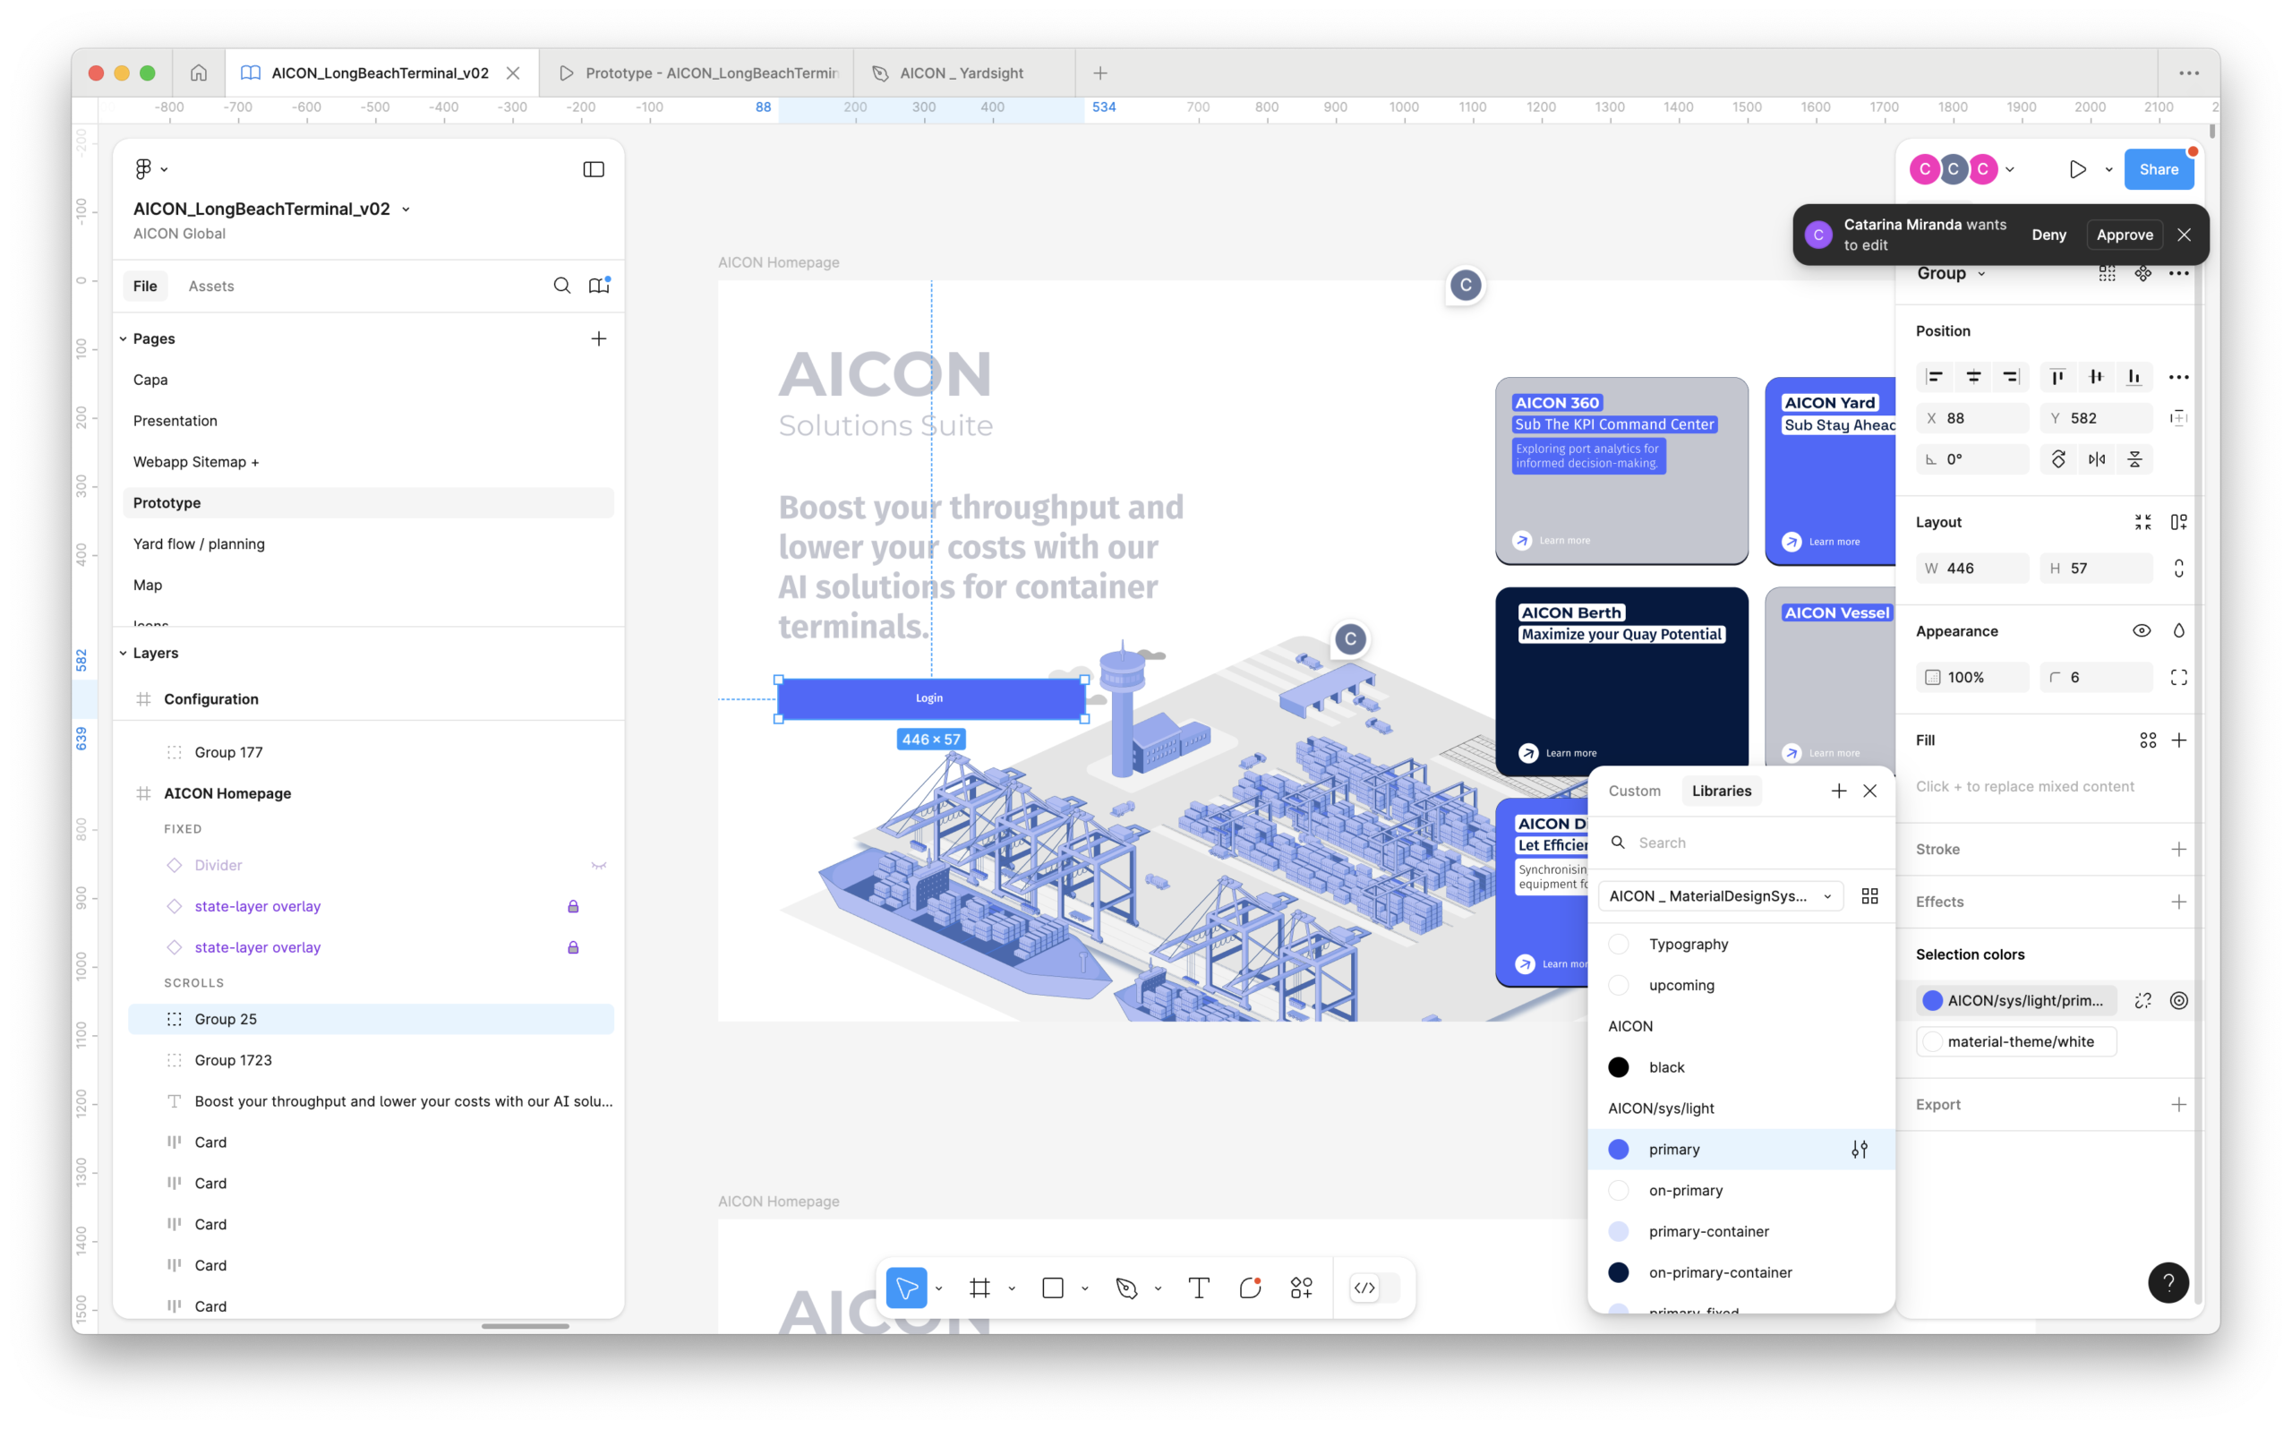Deny Catarina Miranda's edit request
The width and height of the screenshot is (2292, 1429).
point(2048,235)
